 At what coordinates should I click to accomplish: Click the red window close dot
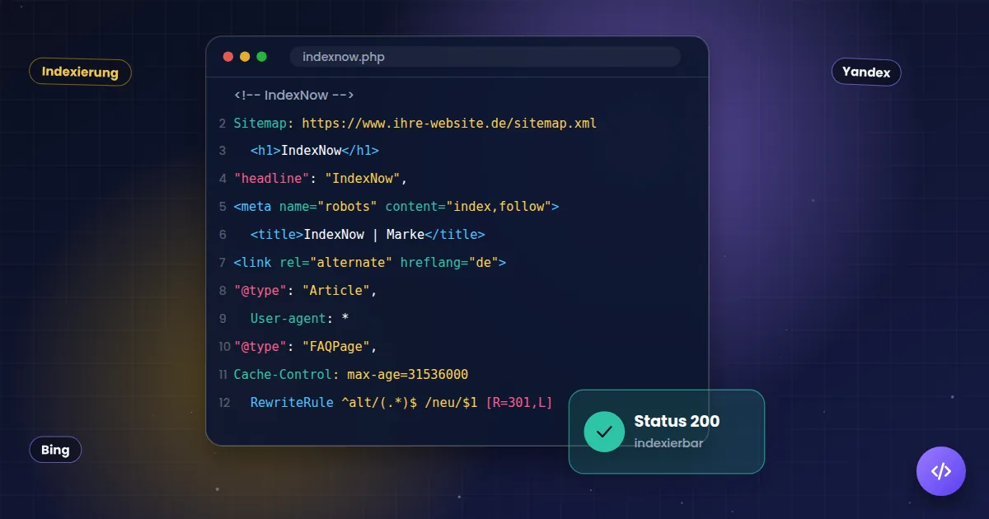228,57
